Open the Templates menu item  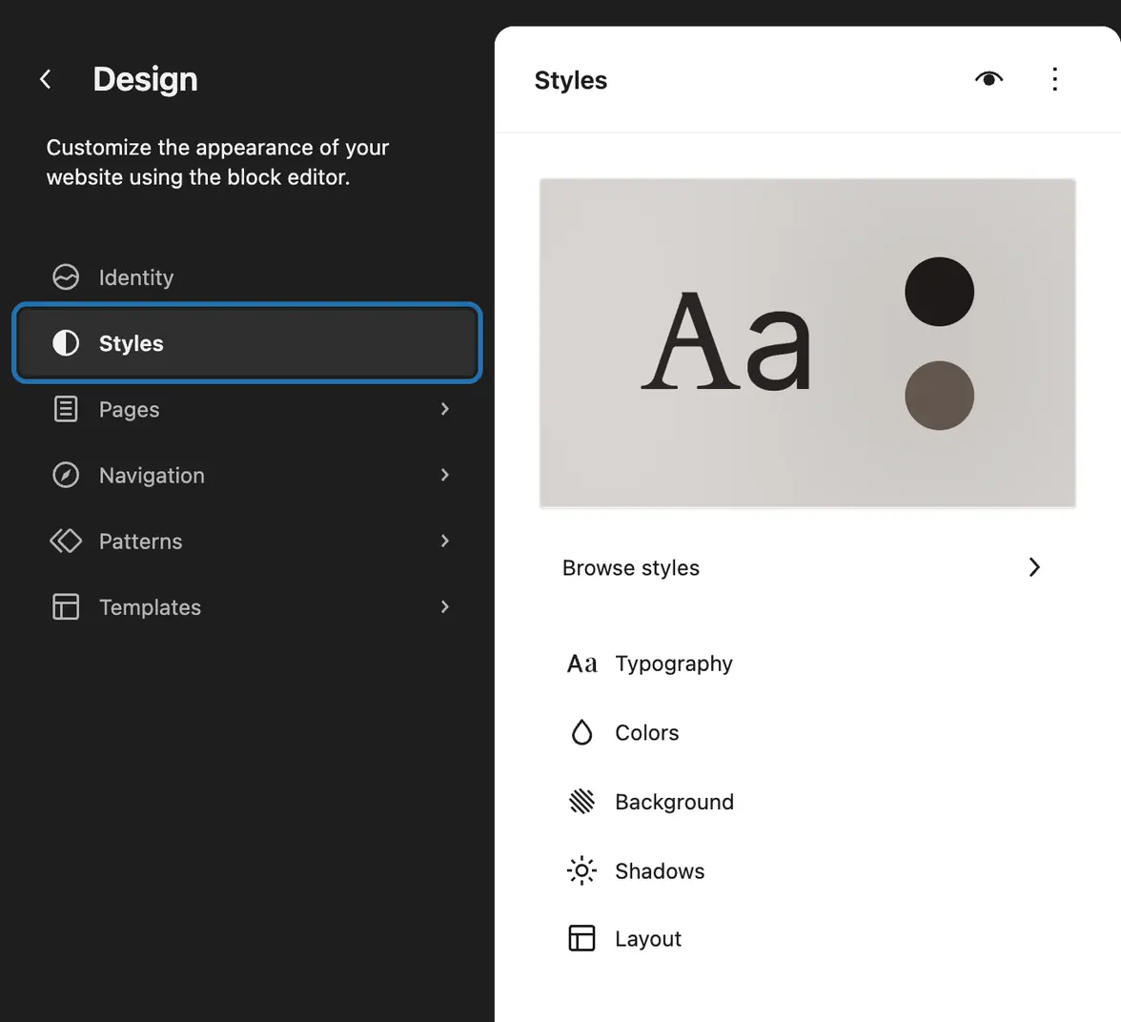coord(248,606)
